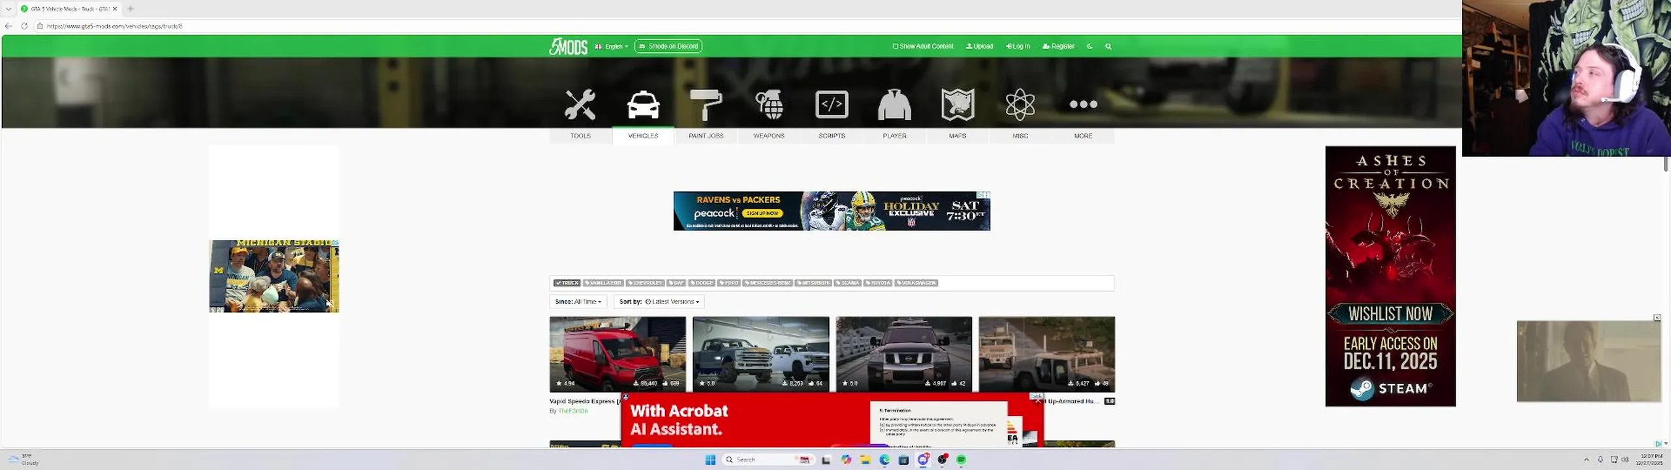Launch Copilot from the taskbar
This screenshot has height=470, width=1671.
coord(846,460)
